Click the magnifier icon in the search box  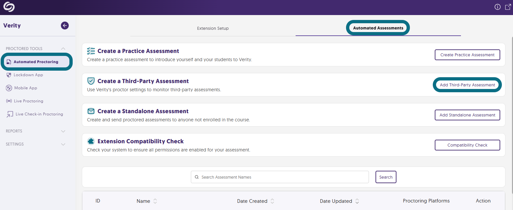point(197,177)
